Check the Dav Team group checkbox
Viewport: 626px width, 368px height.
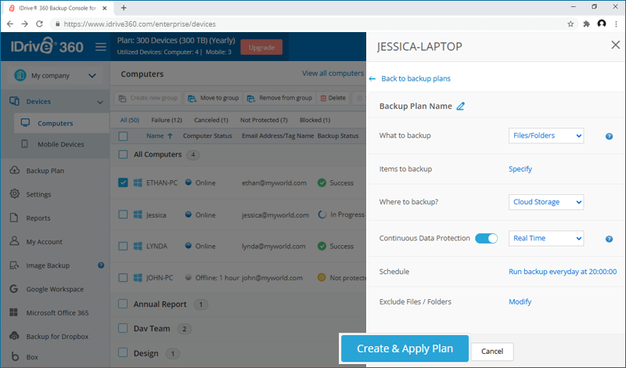pos(123,328)
